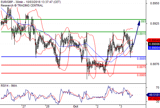This screenshot has width=160, height=108.
Task: Click the green 0.893 resistance label
Action: pyautogui.click(x=142, y=21)
